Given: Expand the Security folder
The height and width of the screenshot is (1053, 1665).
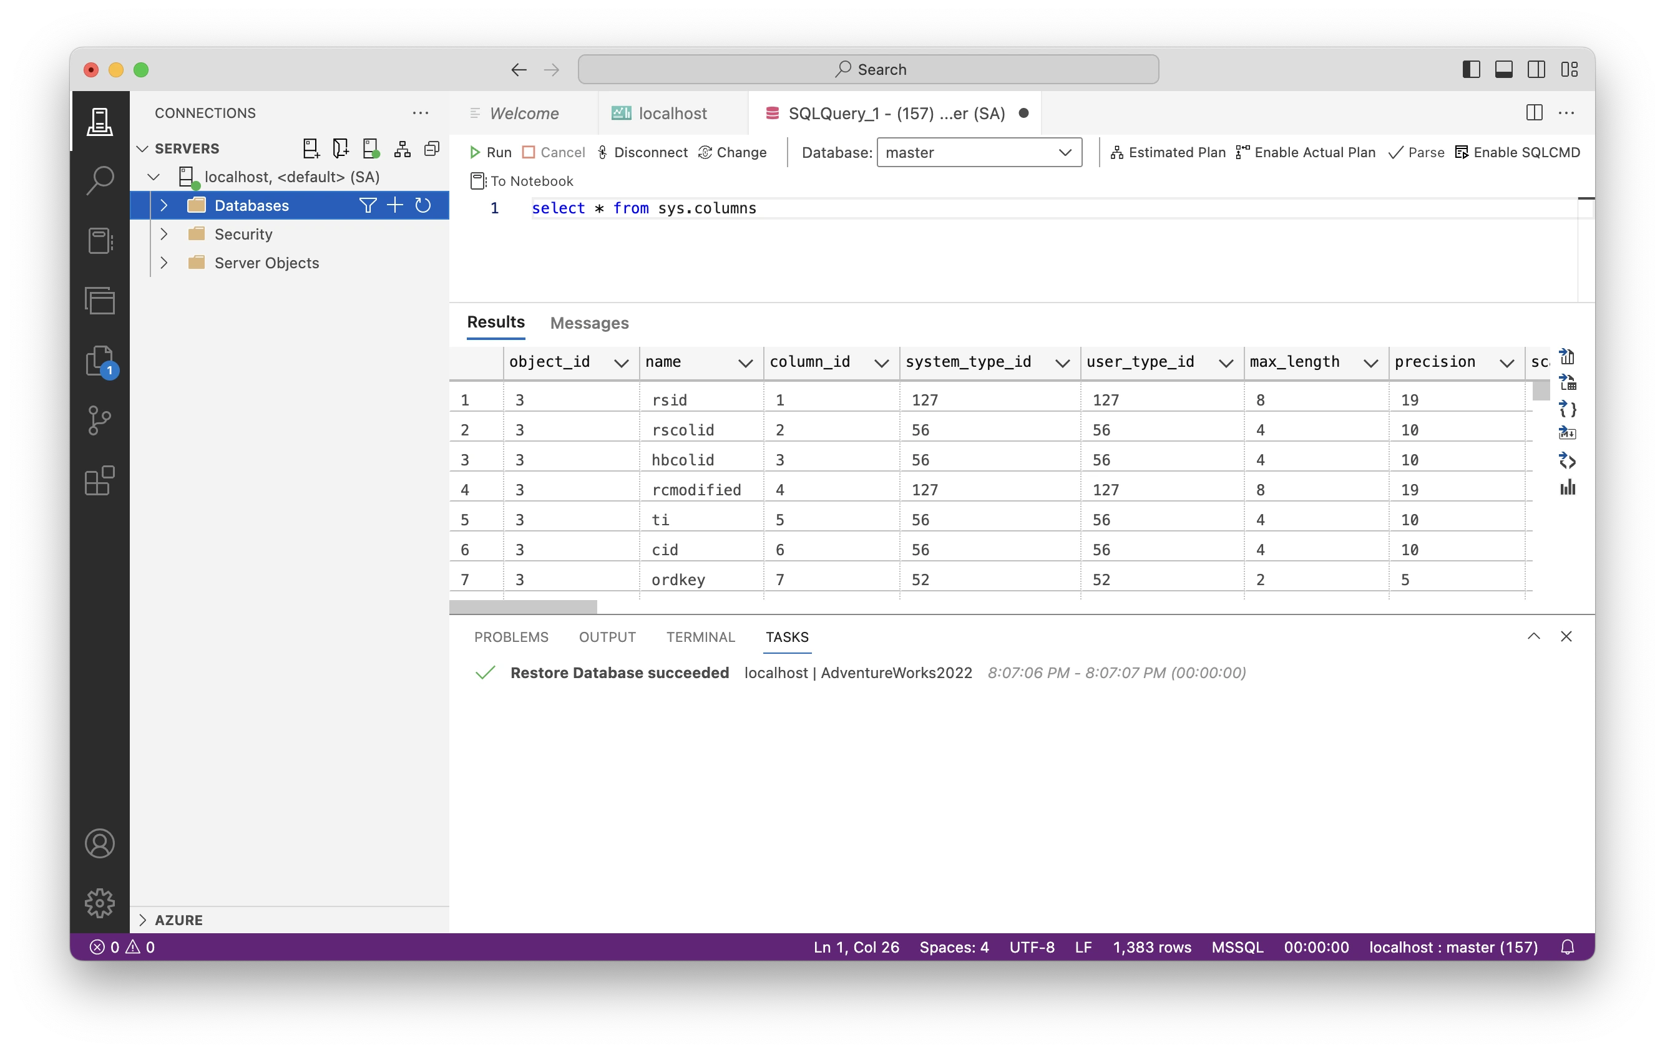Looking at the screenshot, I should pos(164,234).
